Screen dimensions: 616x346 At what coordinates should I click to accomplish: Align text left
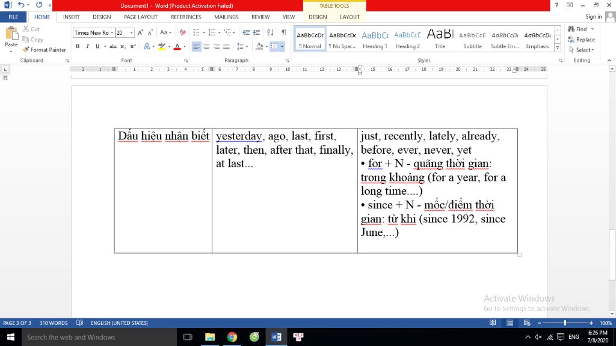[x=197, y=46]
